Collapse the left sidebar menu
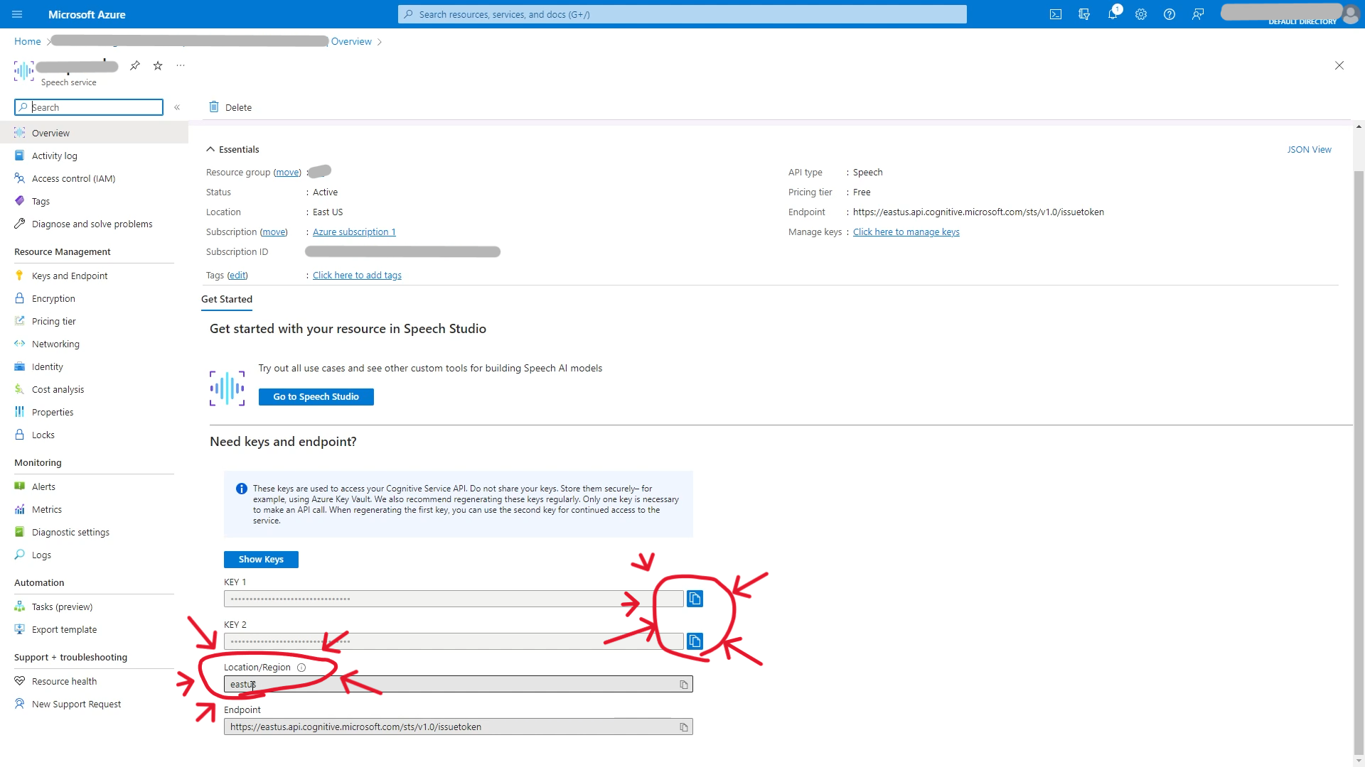 [177, 107]
